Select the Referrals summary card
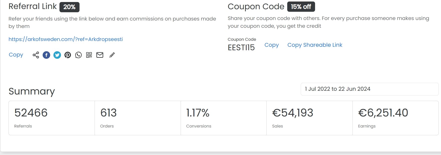 coord(52,118)
